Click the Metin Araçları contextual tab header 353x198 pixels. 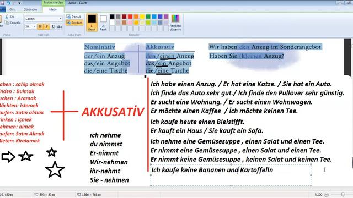tap(54, 3)
